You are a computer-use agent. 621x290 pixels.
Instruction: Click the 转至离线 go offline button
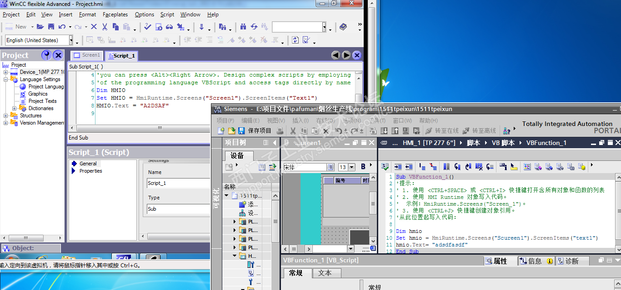point(479,130)
